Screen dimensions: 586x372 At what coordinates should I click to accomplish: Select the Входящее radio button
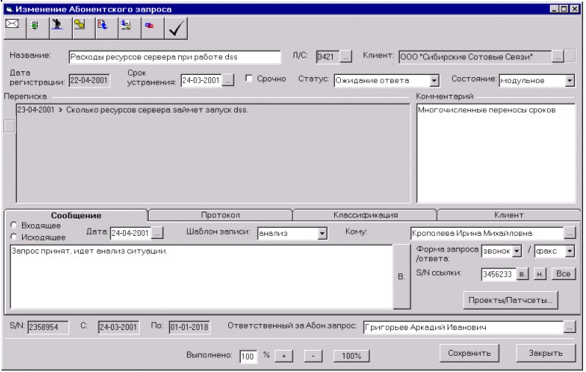pos(14,225)
